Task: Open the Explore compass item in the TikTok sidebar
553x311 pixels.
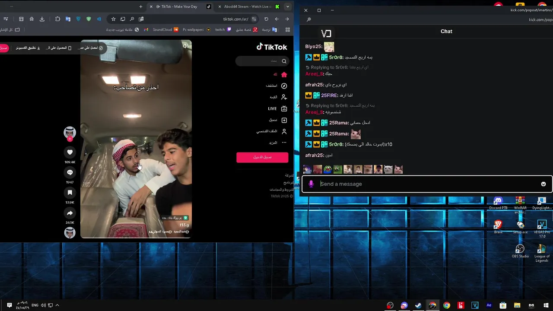Action: pyautogui.click(x=276, y=86)
